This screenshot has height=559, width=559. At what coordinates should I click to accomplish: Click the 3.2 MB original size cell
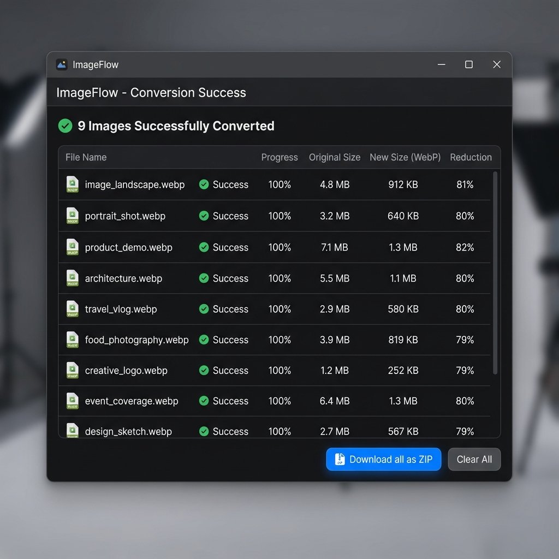tap(335, 216)
